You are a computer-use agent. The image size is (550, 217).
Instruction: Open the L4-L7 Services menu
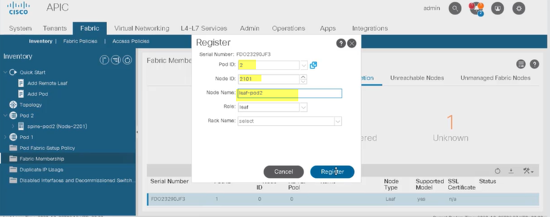tap(204, 28)
